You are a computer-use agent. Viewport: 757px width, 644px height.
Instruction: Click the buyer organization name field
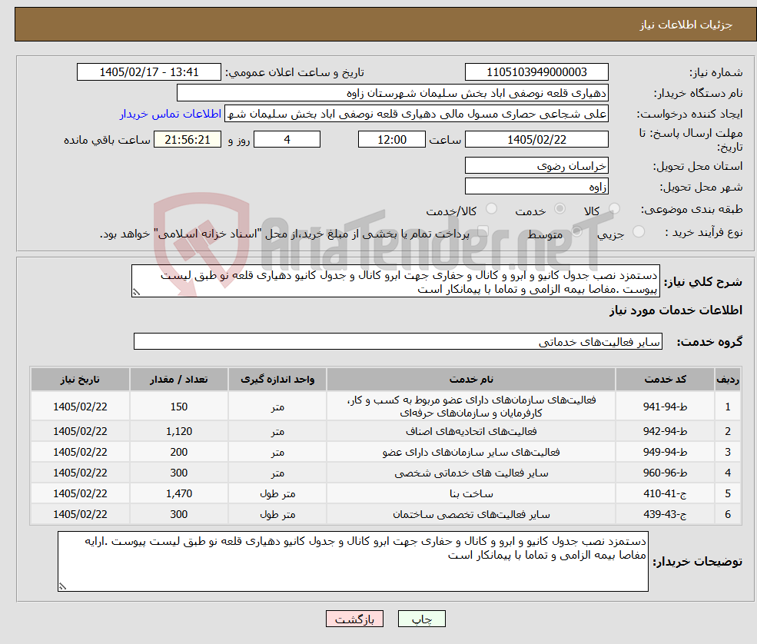(x=392, y=93)
